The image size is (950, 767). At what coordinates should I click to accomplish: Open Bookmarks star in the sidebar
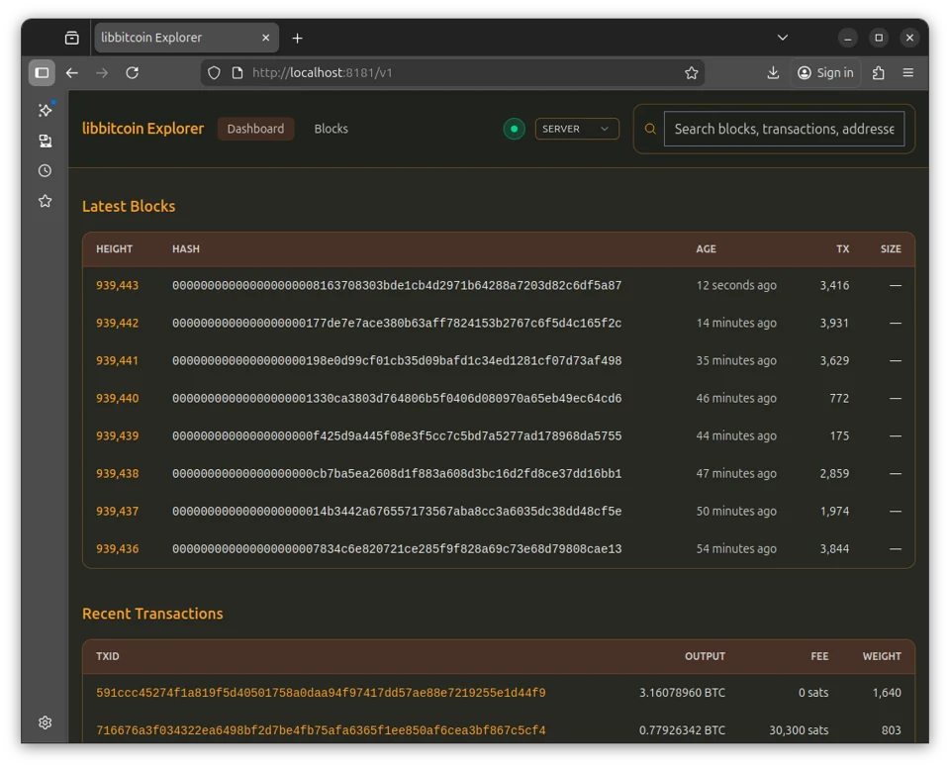click(46, 201)
